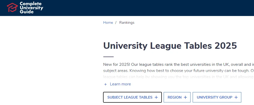Click the plus icon beside Learn more
Screen dimensions: 254x105
click(x=105, y=84)
